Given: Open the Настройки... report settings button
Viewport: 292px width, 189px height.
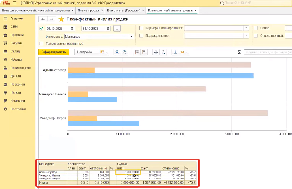Looking at the screenshot, I should pyautogui.click(x=86, y=52).
